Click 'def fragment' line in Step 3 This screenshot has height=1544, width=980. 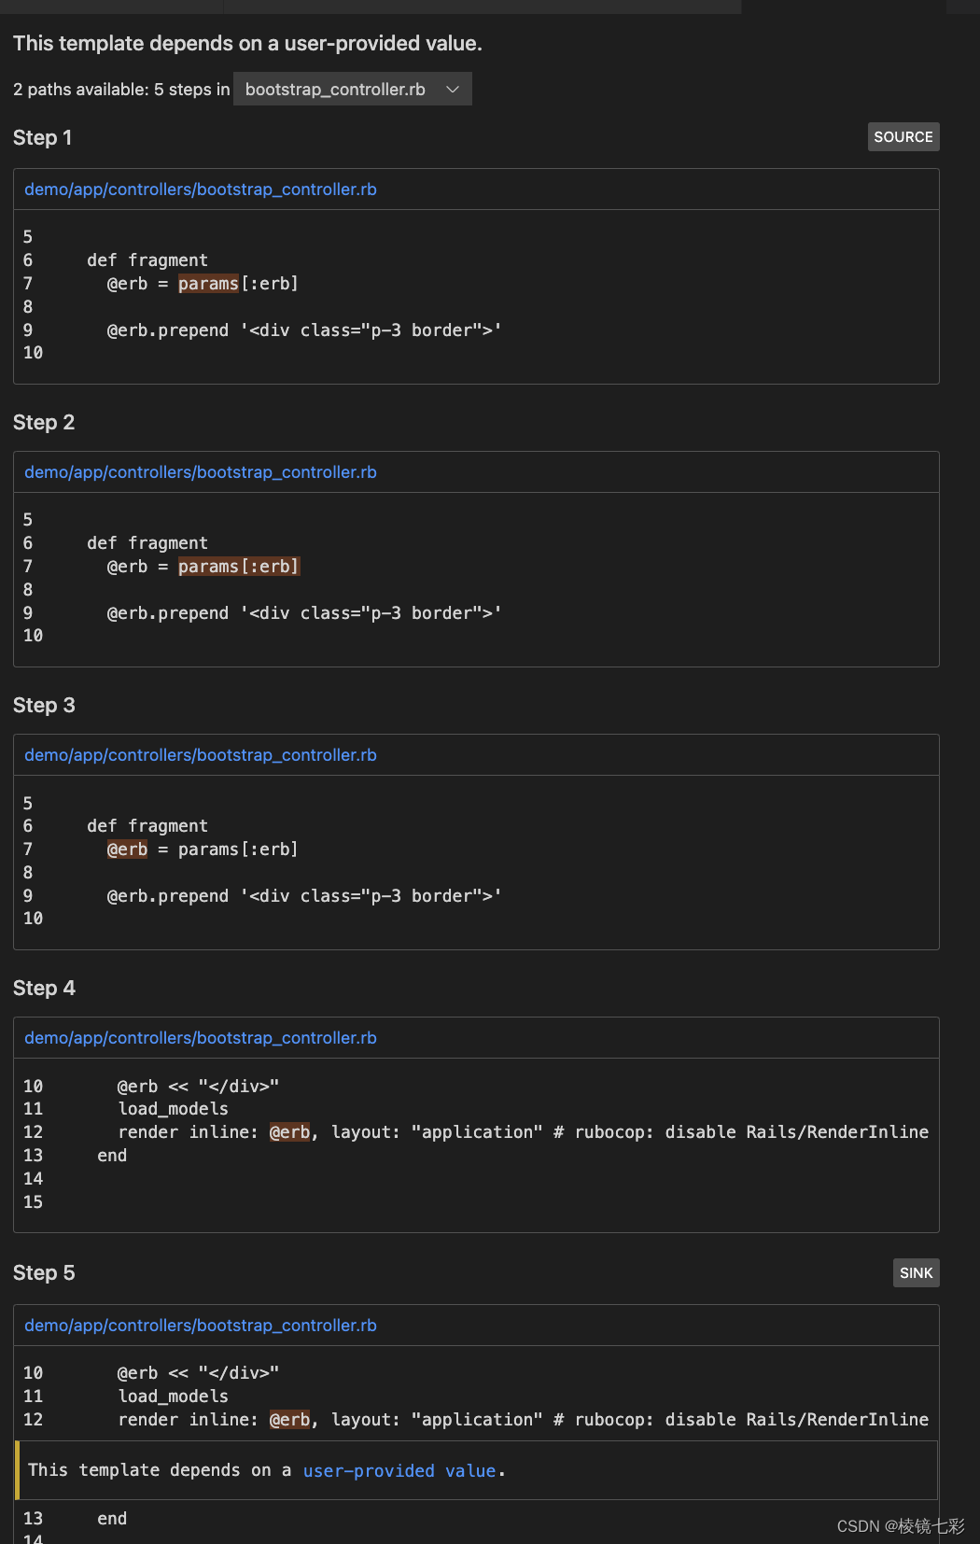[x=147, y=826]
